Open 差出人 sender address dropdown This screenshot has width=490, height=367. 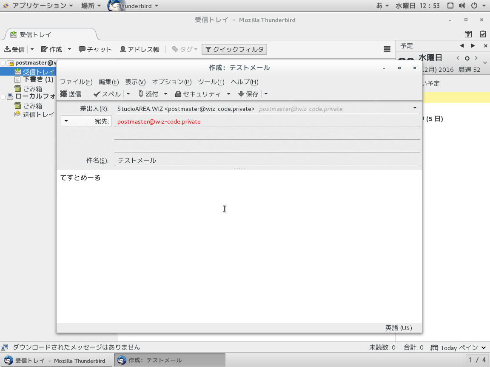(415, 108)
